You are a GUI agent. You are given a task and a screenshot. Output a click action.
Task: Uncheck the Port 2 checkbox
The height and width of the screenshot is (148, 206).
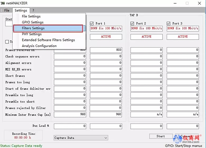132,24
